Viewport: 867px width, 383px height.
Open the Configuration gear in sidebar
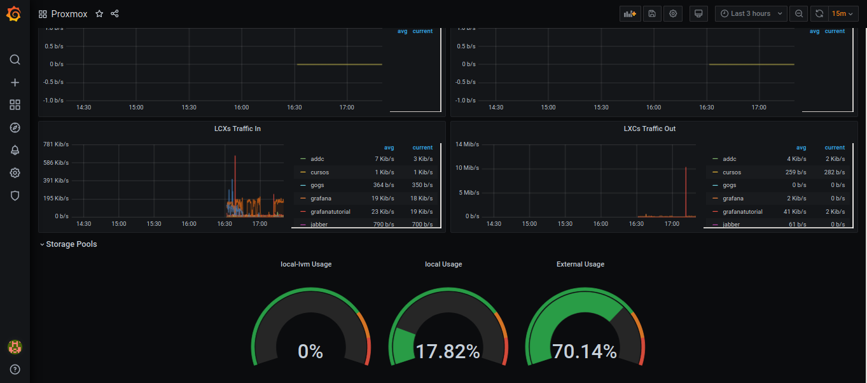coord(15,173)
